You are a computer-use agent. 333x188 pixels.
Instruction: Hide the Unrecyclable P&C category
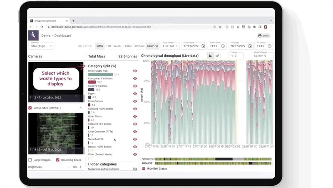135,71
